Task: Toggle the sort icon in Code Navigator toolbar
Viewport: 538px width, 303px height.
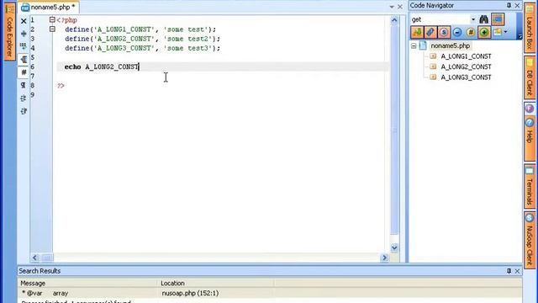Action: [x=418, y=32]
